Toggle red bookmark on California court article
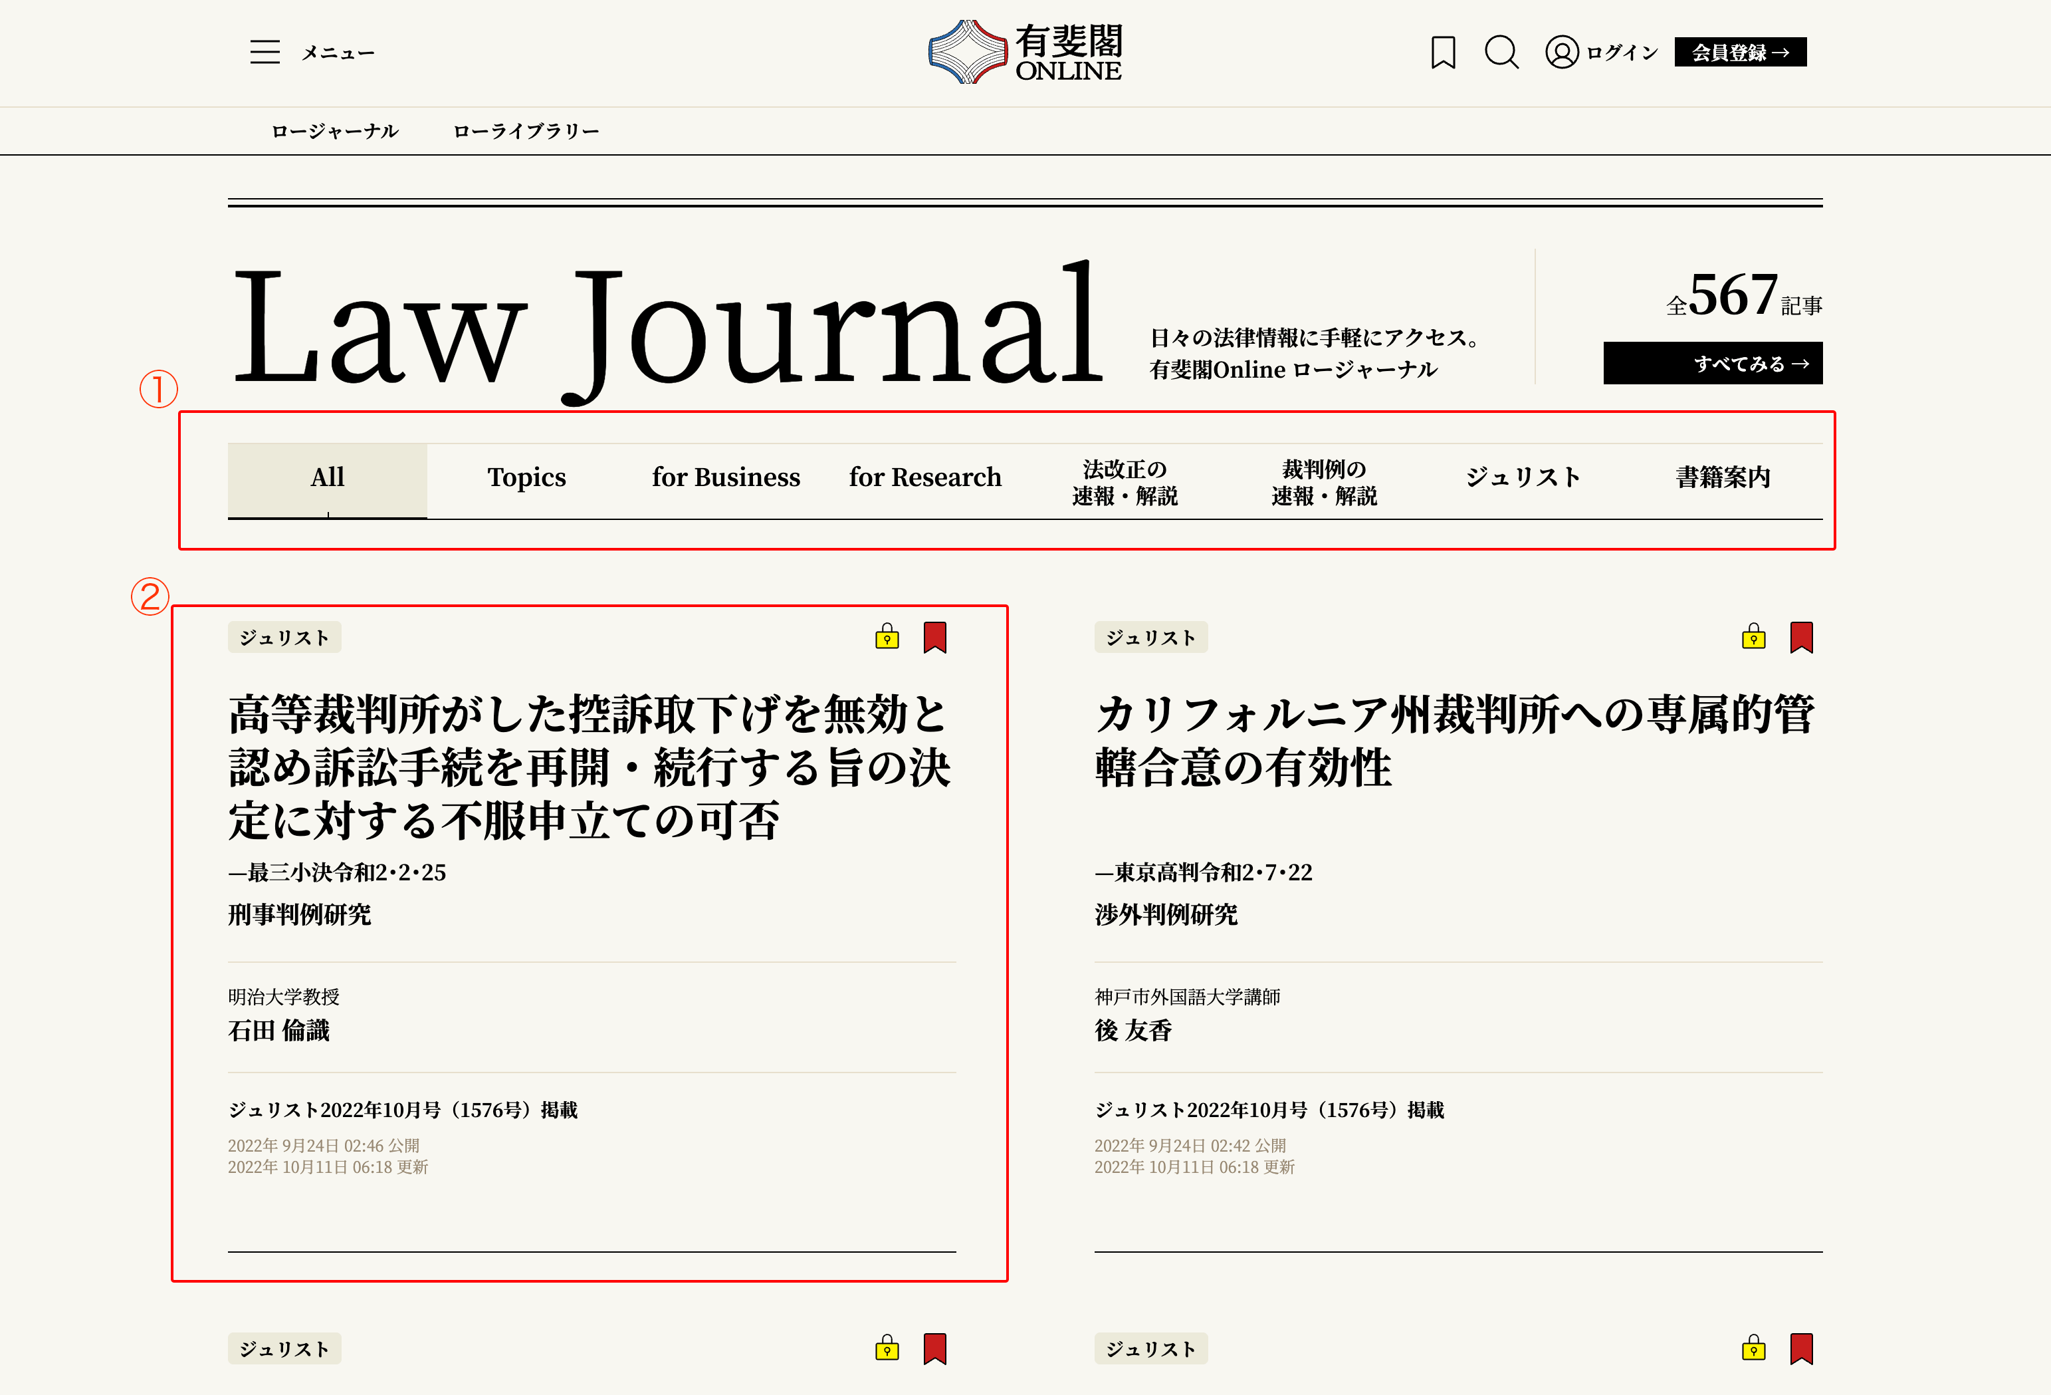Screen dimensions: 2051x1395 coord(1801,636)
